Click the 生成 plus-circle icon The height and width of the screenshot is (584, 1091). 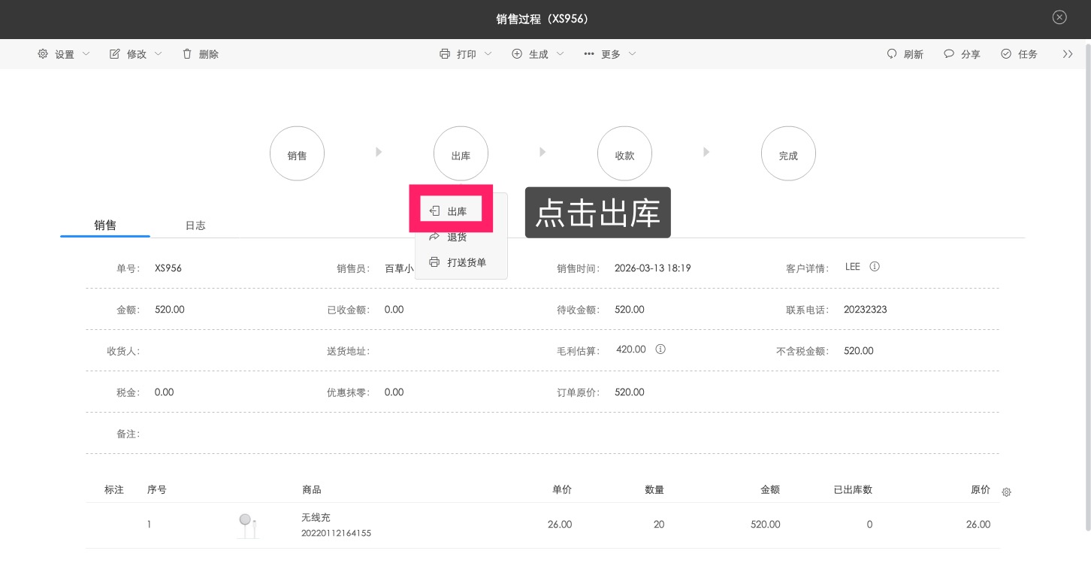516,53
